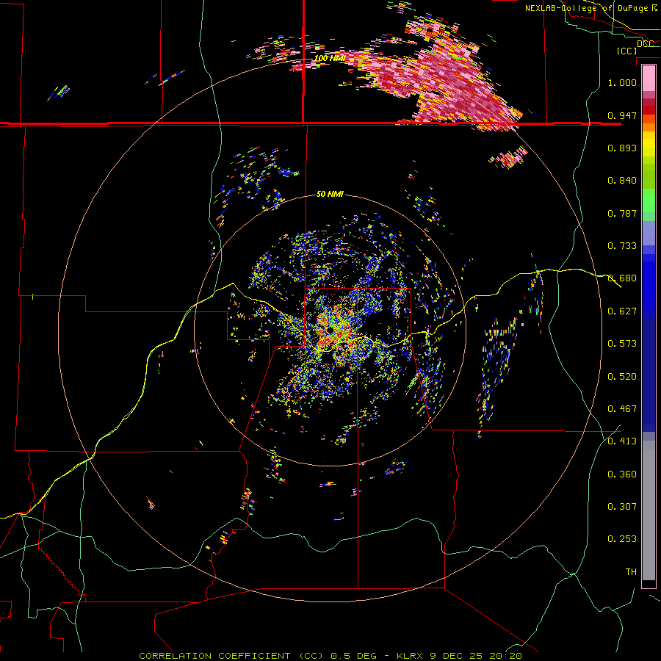
Task: Click the 0.733 scale value
Action: coord(622,246)
